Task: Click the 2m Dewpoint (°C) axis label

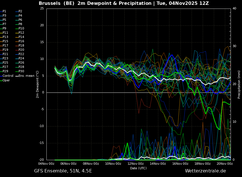Action: click(38, 84)
